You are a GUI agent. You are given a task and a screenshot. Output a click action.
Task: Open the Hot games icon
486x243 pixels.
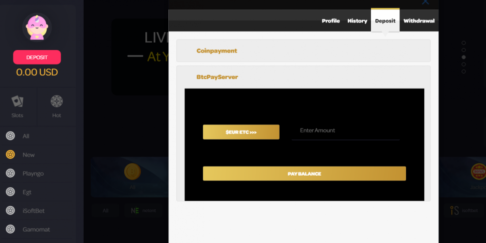[57, 101]
